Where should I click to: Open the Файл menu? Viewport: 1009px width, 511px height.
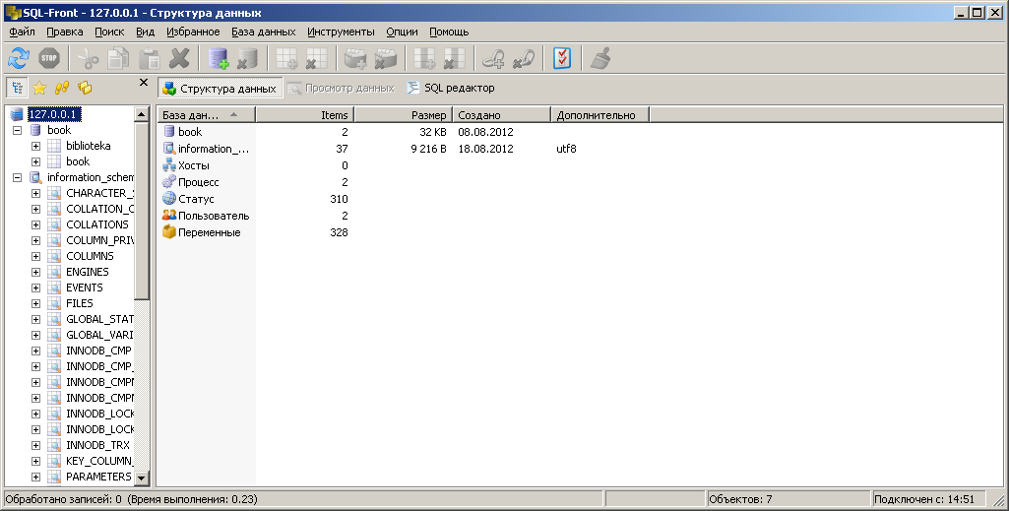tap(23, 32)
